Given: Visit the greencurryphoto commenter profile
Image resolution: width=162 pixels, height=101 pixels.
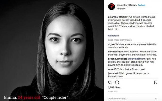Looking at the screenshot, I should (x=117, y=59).
